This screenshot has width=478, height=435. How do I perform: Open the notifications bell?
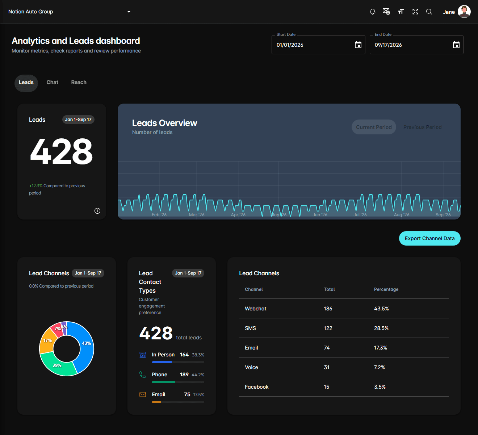(373, 12)
